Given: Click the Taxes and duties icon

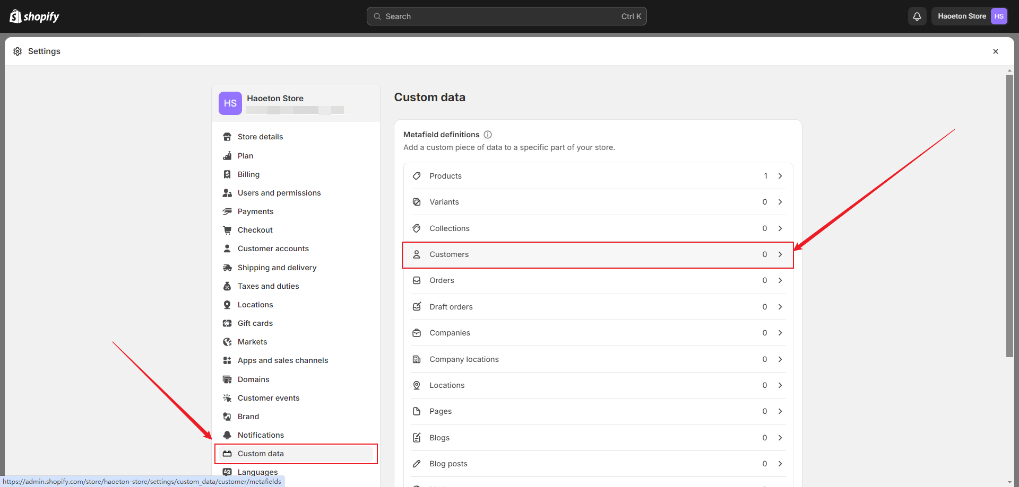Looking at the screenshot, I should [227, 286].
